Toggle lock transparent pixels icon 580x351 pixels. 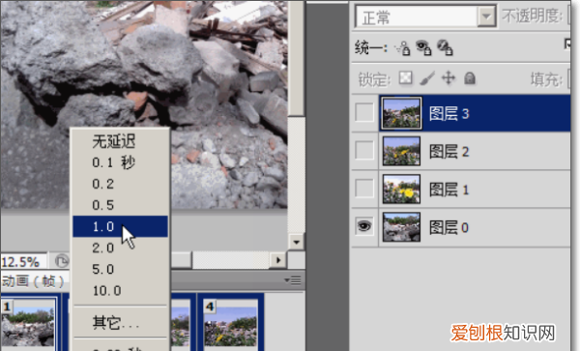pyautogui.click(x=405, y=78)
